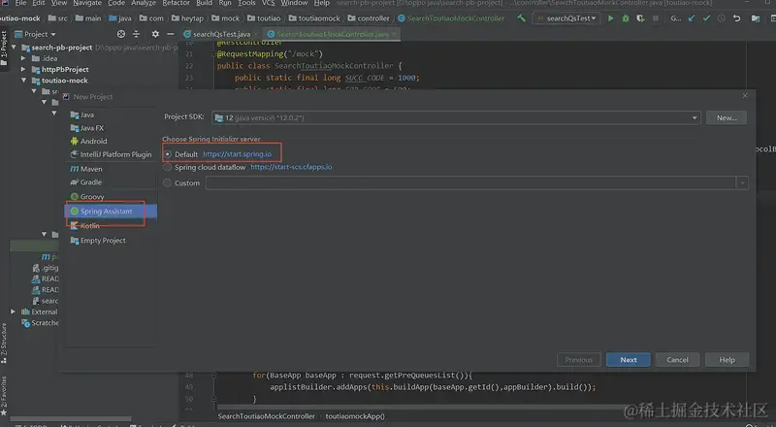Image resolution: width=776 pixels, height=427 pixels.
Task: Click the locate target icon in Project panel
Action: (121, 34)
